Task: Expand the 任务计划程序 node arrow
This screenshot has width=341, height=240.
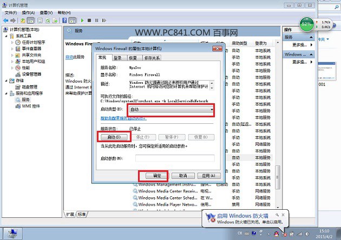Action: [x=12, y=42]
